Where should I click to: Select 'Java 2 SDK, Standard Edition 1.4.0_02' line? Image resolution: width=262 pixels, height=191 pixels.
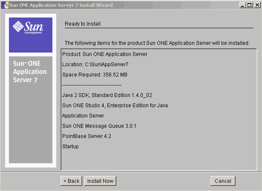(x=107, y=95)
